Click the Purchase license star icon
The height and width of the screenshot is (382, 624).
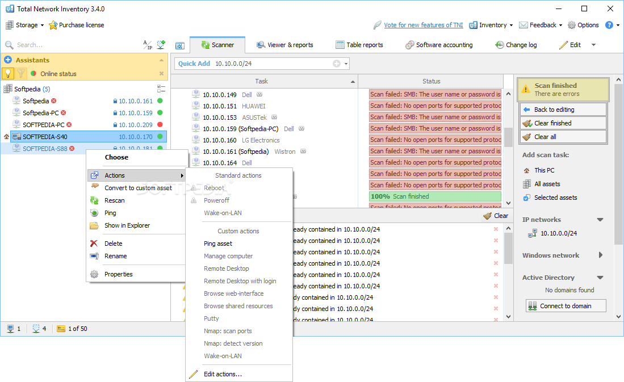[x=53, y=25]
